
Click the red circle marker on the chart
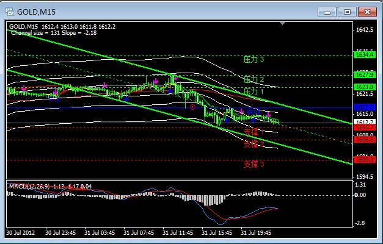[192, 107]
